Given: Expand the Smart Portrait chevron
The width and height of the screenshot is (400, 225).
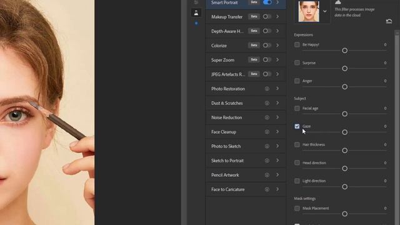Looking at the screenshot, I should tap(277, 2).
